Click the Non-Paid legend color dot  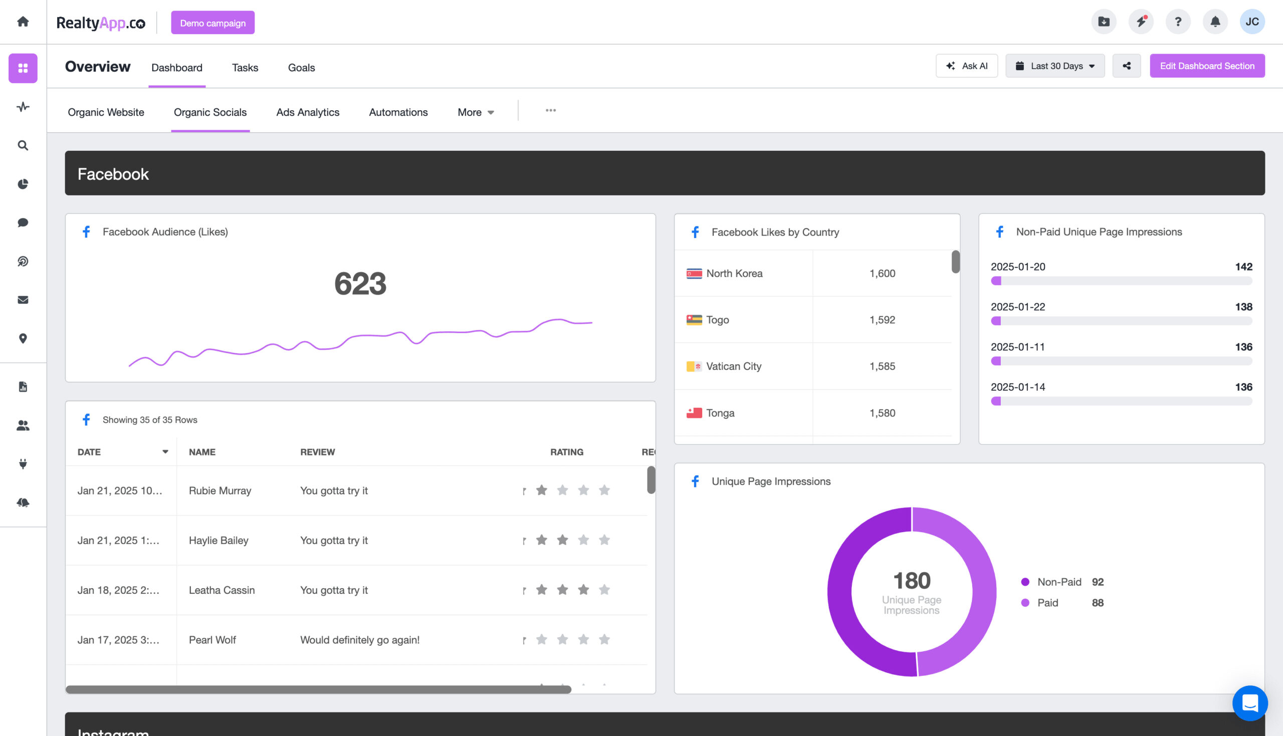tap(1025, 582)
